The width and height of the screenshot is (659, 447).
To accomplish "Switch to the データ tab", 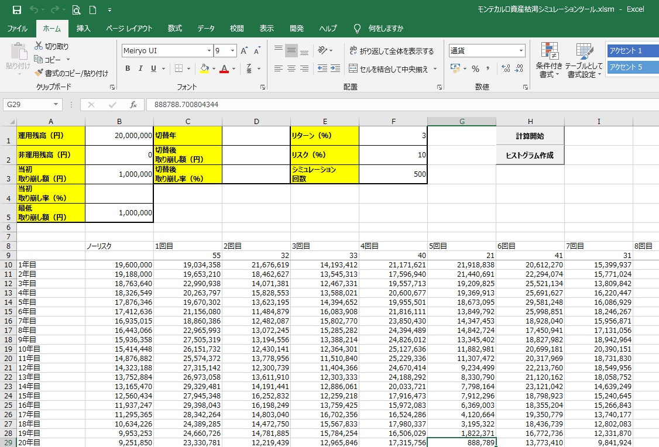I will (x=206, y=28).
